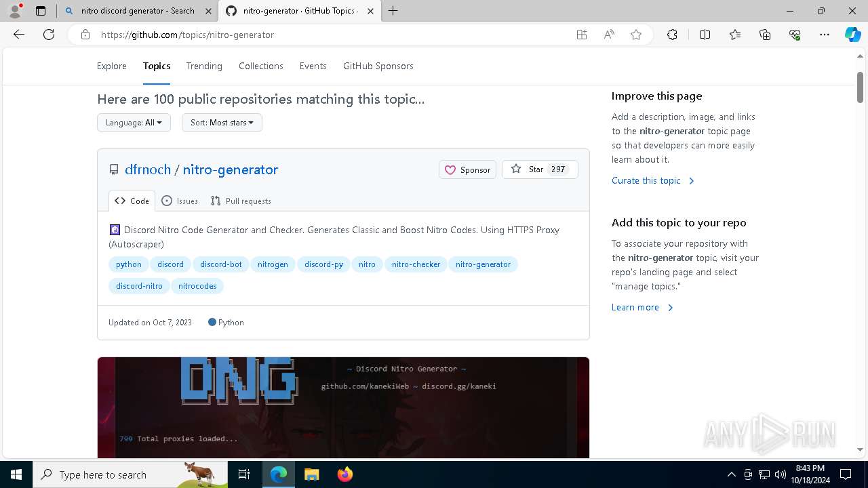Open the Discord Nitro Generator preview image
The width and height of the screenshot is (868, 488).
point(343,407)
